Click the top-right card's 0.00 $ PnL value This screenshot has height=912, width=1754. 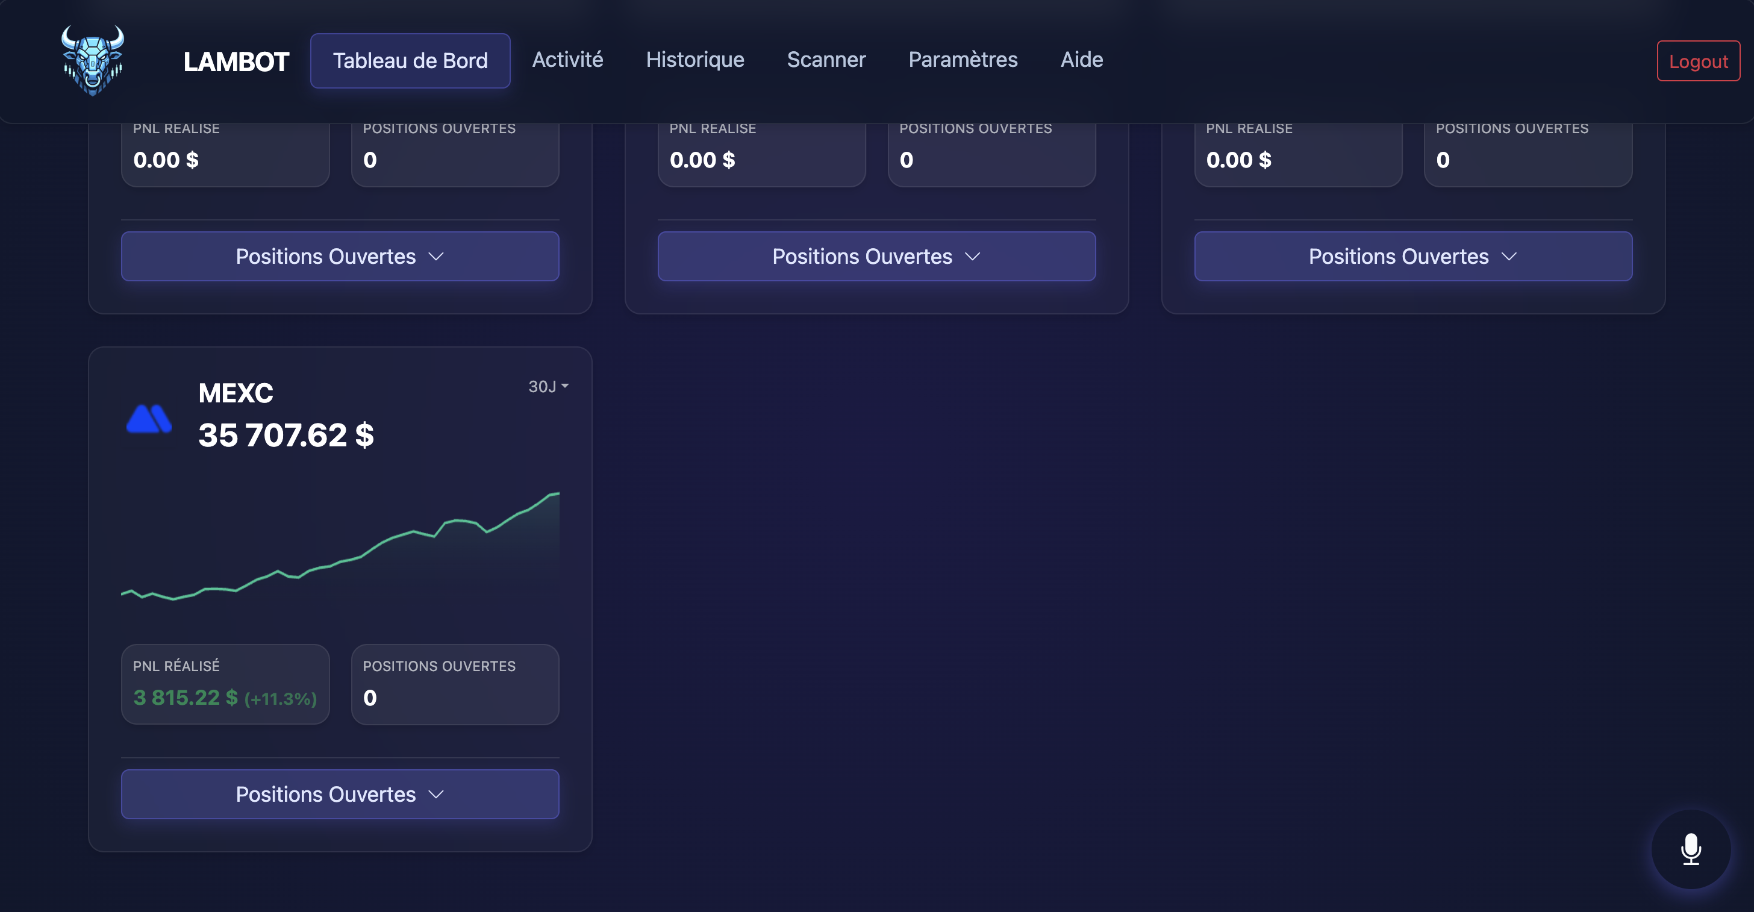coord(1238,160)
